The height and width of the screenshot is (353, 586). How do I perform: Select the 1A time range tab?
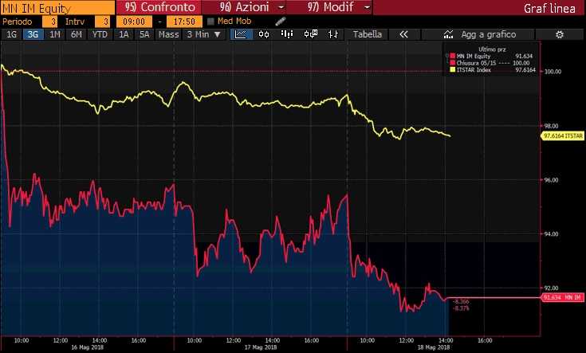pos(124,34)
